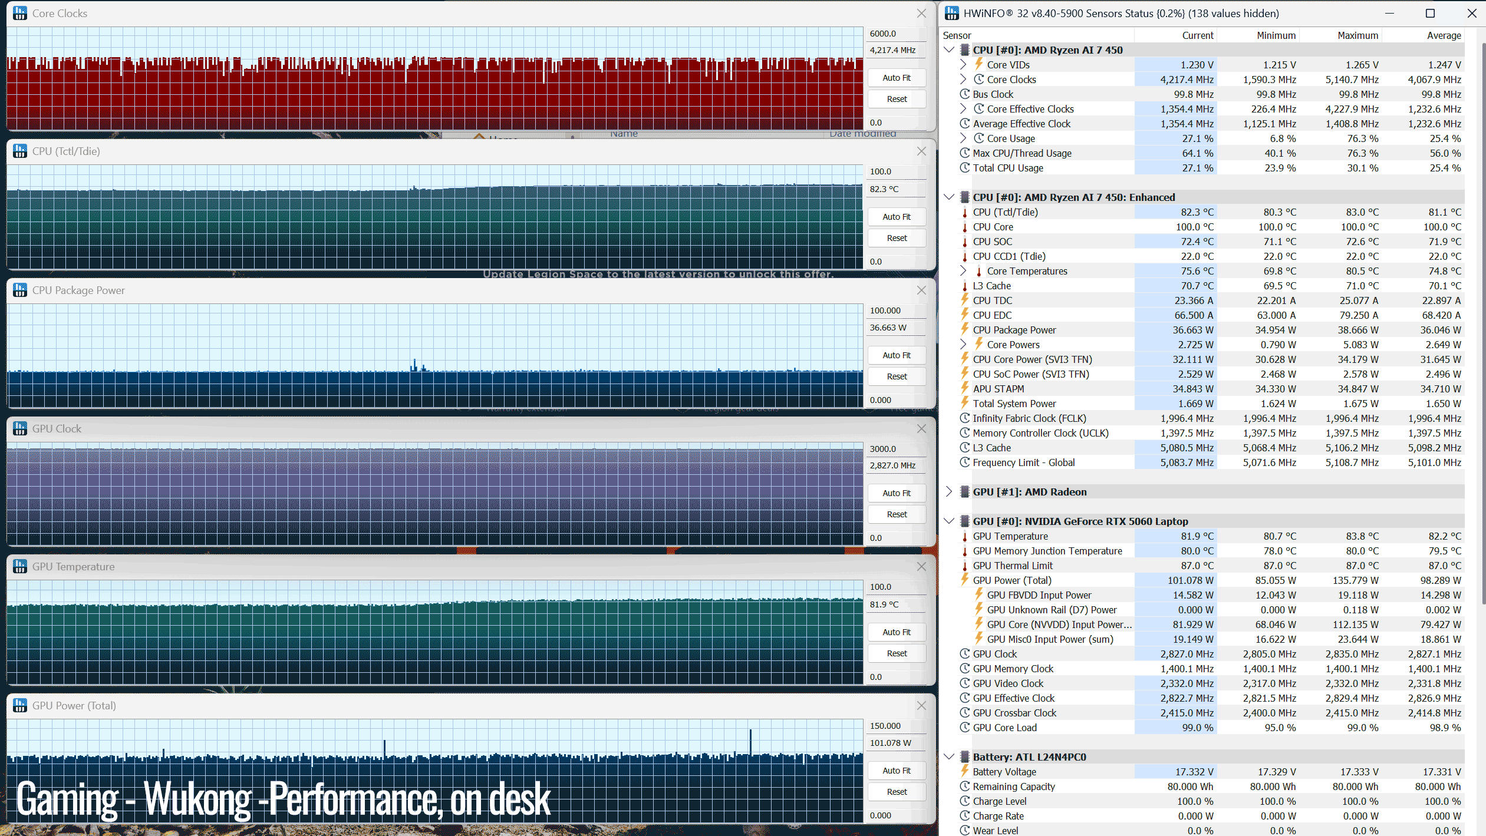The image size is (1486, 836).
Task: Click Auto Fit in GPU Temperature graph
Action: 897,632
